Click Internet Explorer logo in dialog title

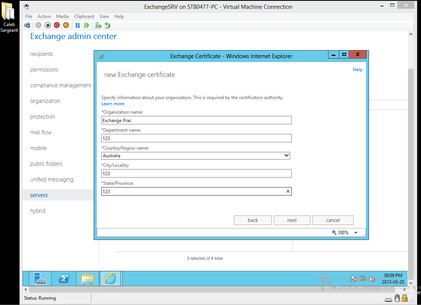coord(101,56)
